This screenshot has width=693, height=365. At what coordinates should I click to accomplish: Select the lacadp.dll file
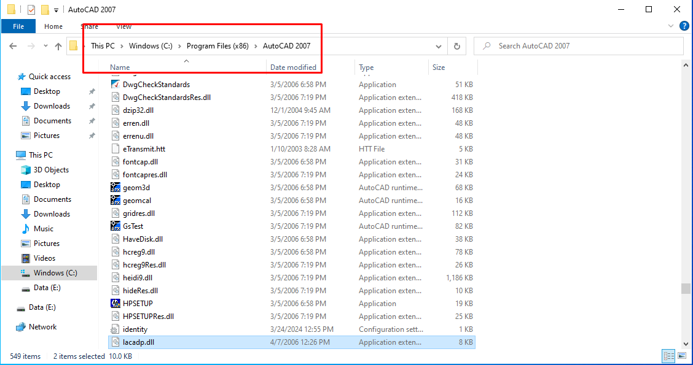pos(138,342)
